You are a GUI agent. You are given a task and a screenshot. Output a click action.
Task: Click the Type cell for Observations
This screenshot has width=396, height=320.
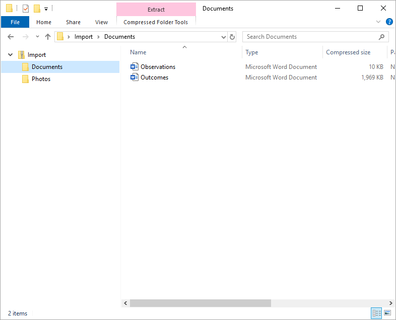pos(281,67)
